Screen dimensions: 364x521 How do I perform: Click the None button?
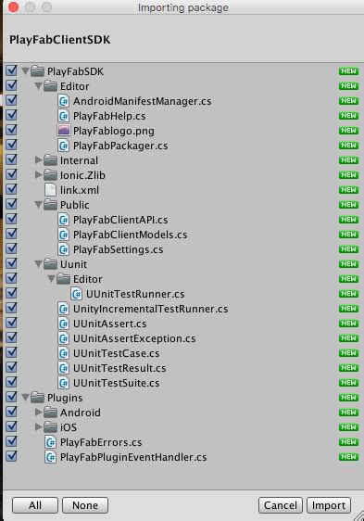[x=85, y=505]
